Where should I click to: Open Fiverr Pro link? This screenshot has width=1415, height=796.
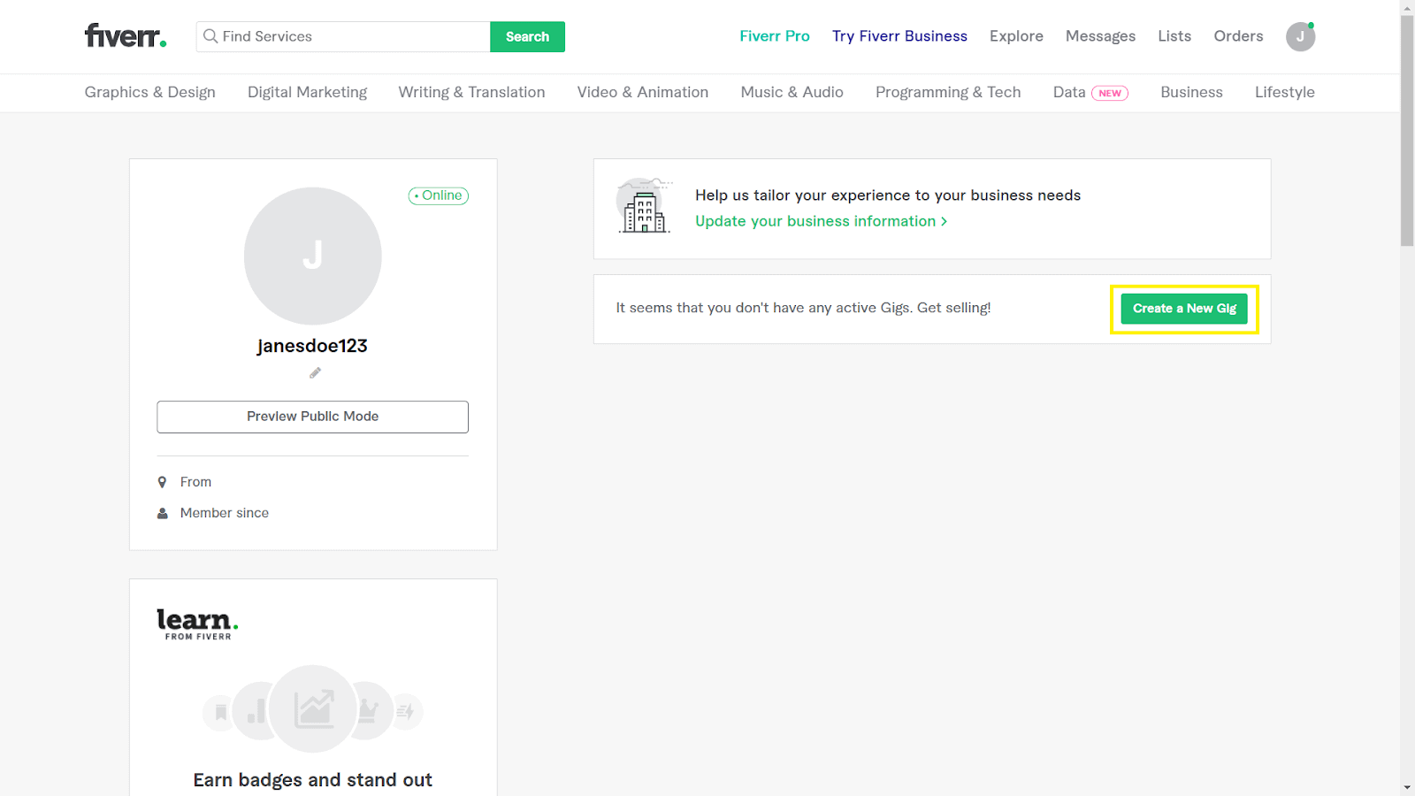pos(775,36)
